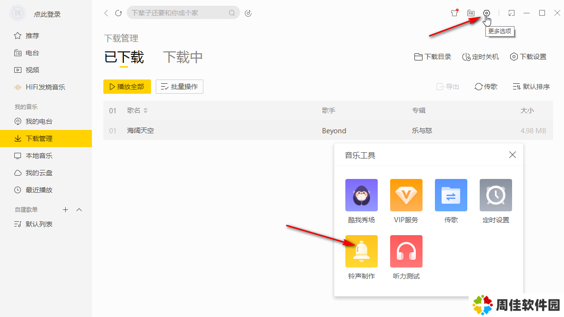564x317 pixels.
Task: Open the VIP服务 tool
Action: [406, 195]
